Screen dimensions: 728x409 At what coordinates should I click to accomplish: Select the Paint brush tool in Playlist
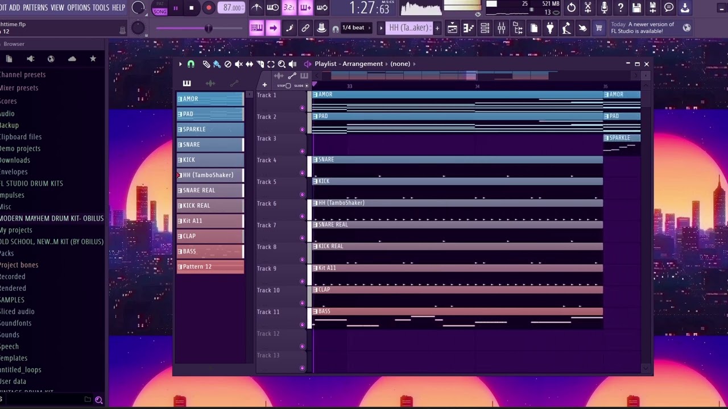coord(217,64)
